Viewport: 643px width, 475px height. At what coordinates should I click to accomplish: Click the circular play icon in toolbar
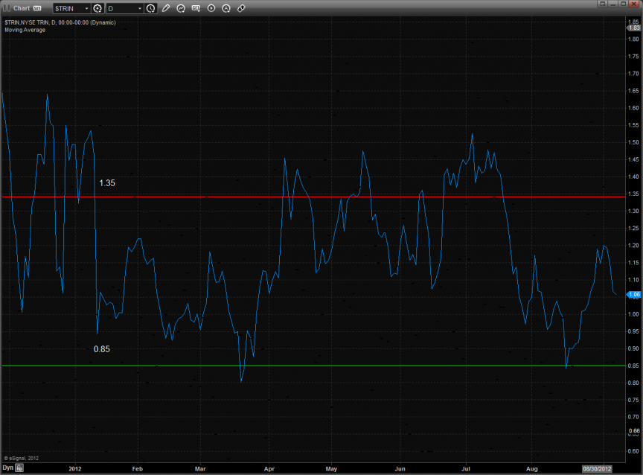(211, 8)
